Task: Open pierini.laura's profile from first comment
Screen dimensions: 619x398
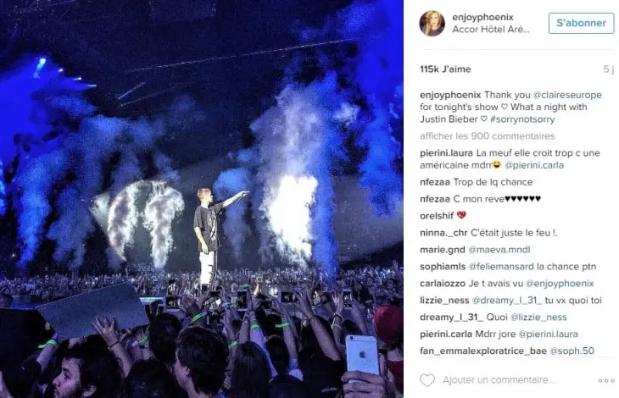Action: pos(448,152)
